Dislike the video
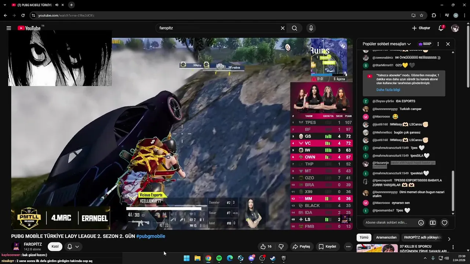Viewport: 470px width, 264px height. point(281,246)
